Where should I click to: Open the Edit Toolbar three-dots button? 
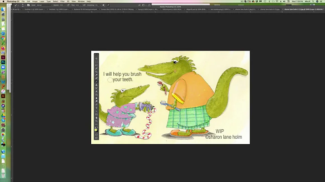tap(97, 124)
